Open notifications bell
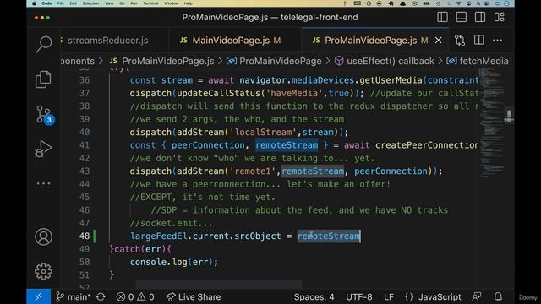541x304 pixels. (498, 296)
